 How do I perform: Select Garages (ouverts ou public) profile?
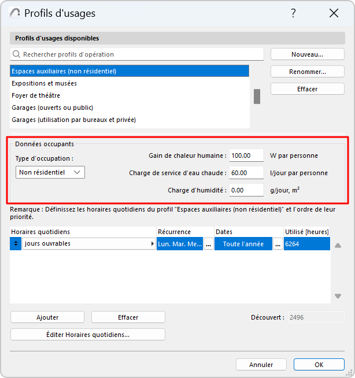click(x=53, y=108)
